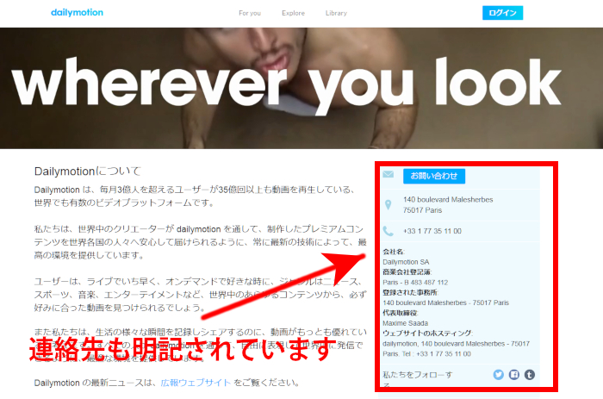Click the envelope mail icon
Screen dimensions: 603x399
[388, 174]
